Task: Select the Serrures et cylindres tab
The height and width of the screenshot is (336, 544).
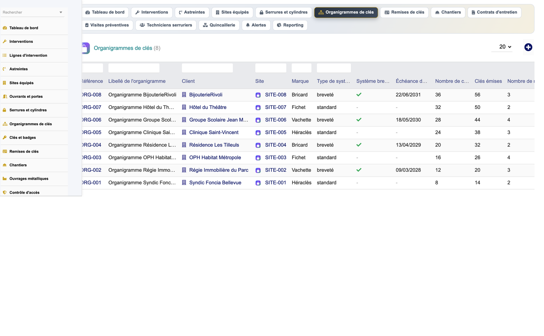Action: [x=284, y=12]
